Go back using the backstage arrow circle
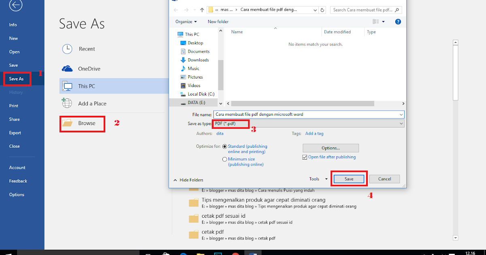 pos(15,4)
